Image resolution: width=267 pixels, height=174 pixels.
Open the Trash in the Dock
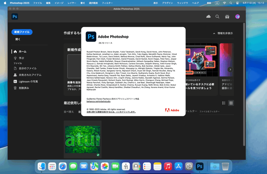[x=225, y=166]
